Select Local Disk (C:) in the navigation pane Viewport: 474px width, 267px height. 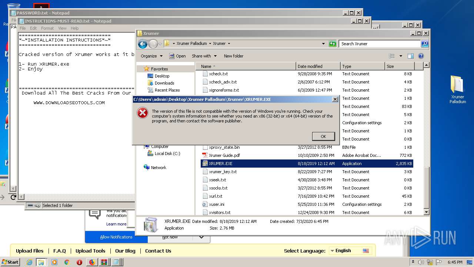click(167, 154)
